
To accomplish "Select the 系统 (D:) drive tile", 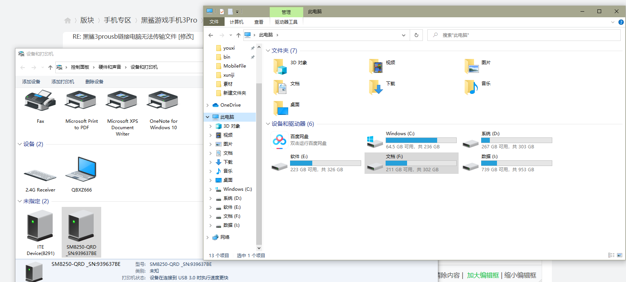I will (507, 140).
